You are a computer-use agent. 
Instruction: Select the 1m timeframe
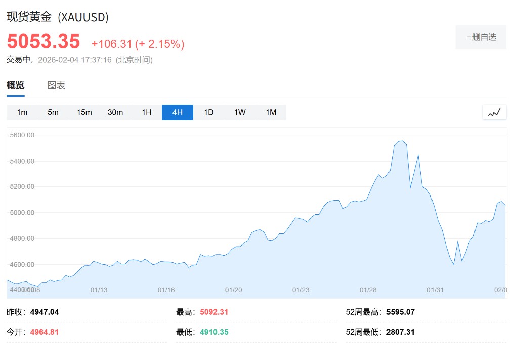tap(22, 112)
